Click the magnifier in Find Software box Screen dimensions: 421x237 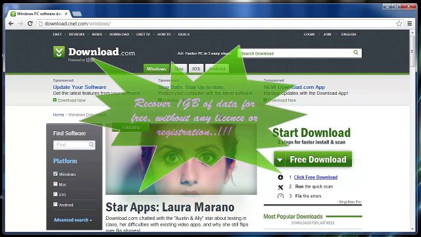coord(91,145)
